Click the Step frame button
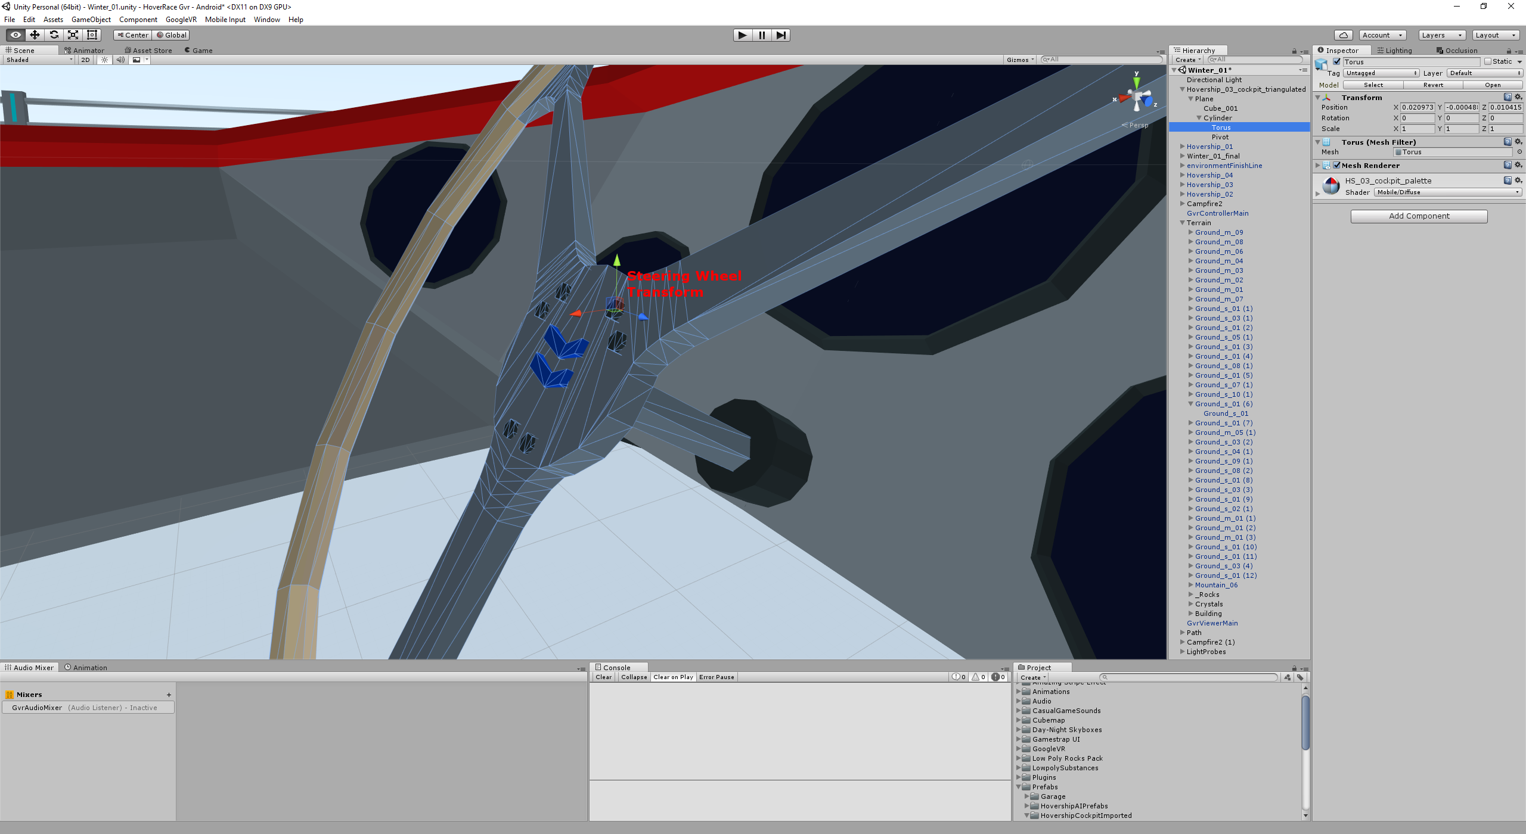The height and width of the screenshot is (834, 1526). click(x=781, y=35)
